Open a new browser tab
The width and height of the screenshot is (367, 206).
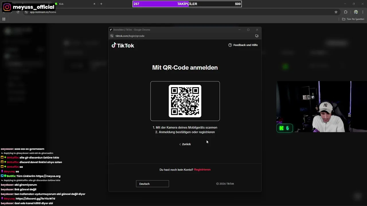pyautogui.click(x=101, y=4)
